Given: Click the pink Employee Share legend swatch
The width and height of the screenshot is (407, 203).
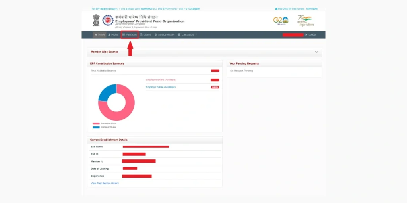Looking at the screenshot, I should 96,123.
